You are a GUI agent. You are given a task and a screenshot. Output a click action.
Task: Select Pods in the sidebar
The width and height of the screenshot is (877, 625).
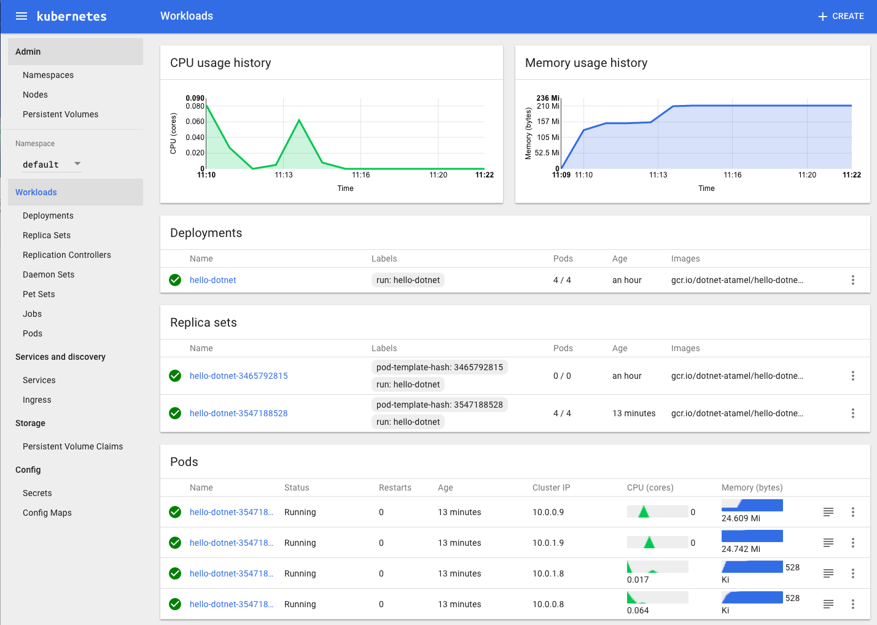tap(33, 333)
